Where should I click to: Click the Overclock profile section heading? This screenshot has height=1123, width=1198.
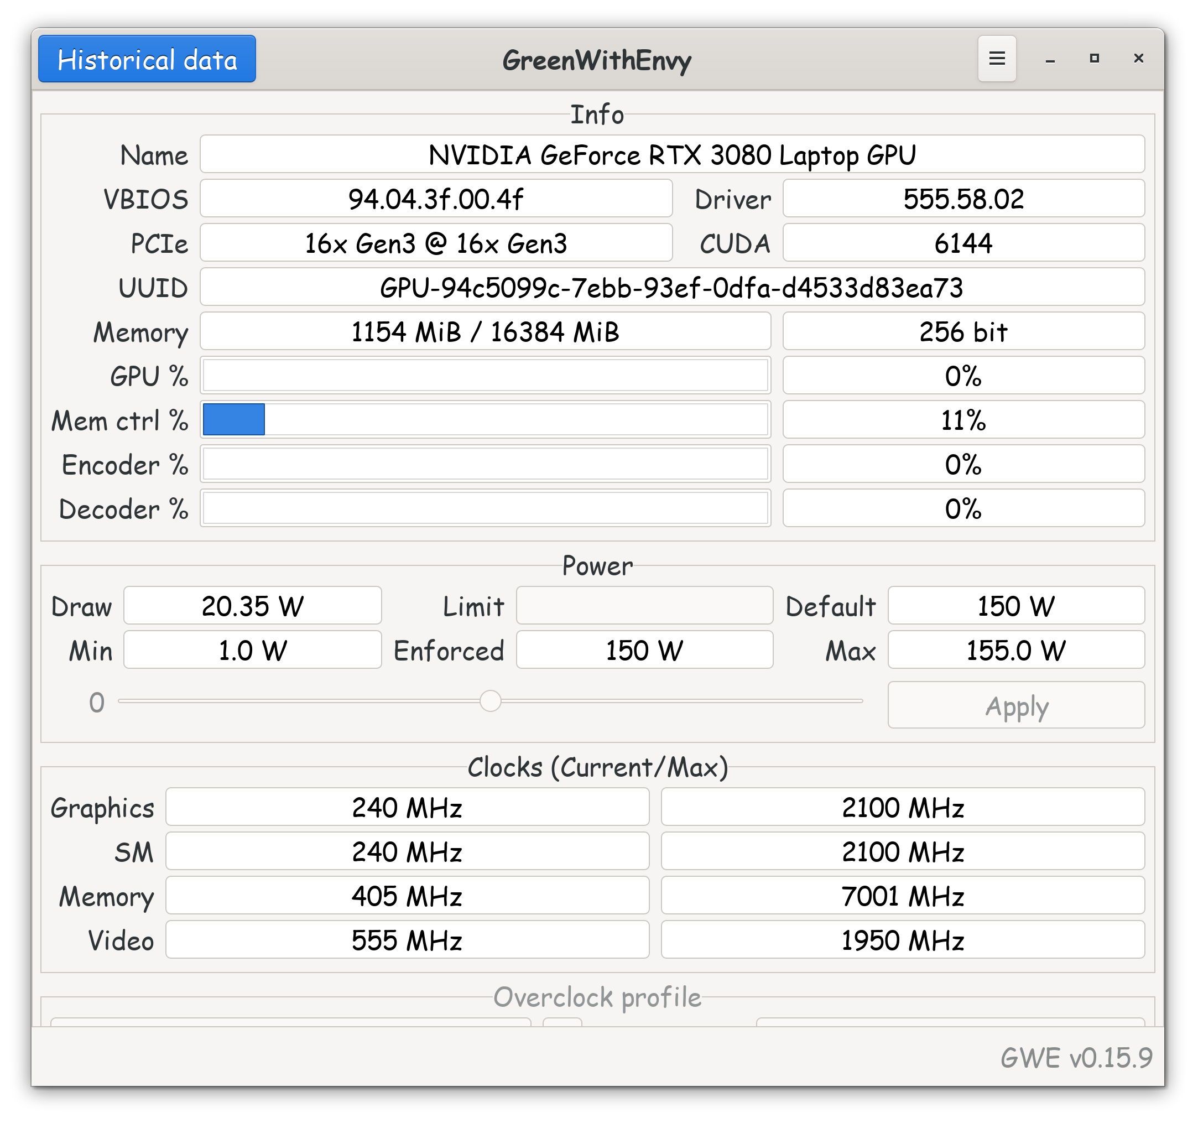[597, 997]
